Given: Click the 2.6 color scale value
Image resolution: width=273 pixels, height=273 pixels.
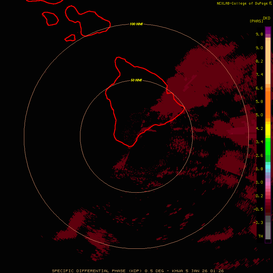Looking at the screenshot, I should coord(259,156).
